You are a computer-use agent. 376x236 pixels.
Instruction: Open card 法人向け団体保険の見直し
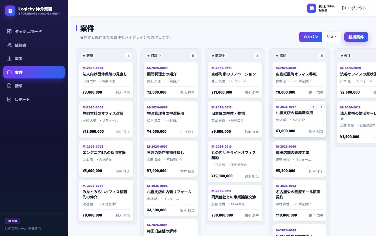click(106, 80)
